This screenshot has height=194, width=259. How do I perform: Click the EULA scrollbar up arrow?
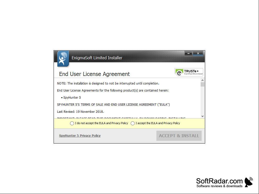(202, 80)
